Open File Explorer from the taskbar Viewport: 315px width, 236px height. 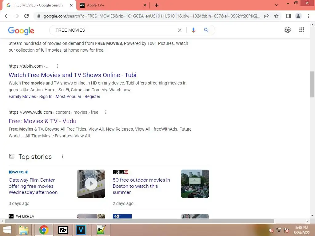[x=24, y=230]
